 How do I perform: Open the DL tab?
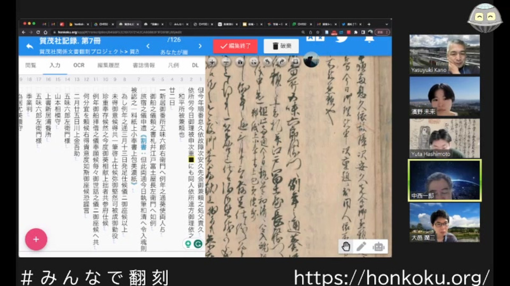(x=195, y=65)
